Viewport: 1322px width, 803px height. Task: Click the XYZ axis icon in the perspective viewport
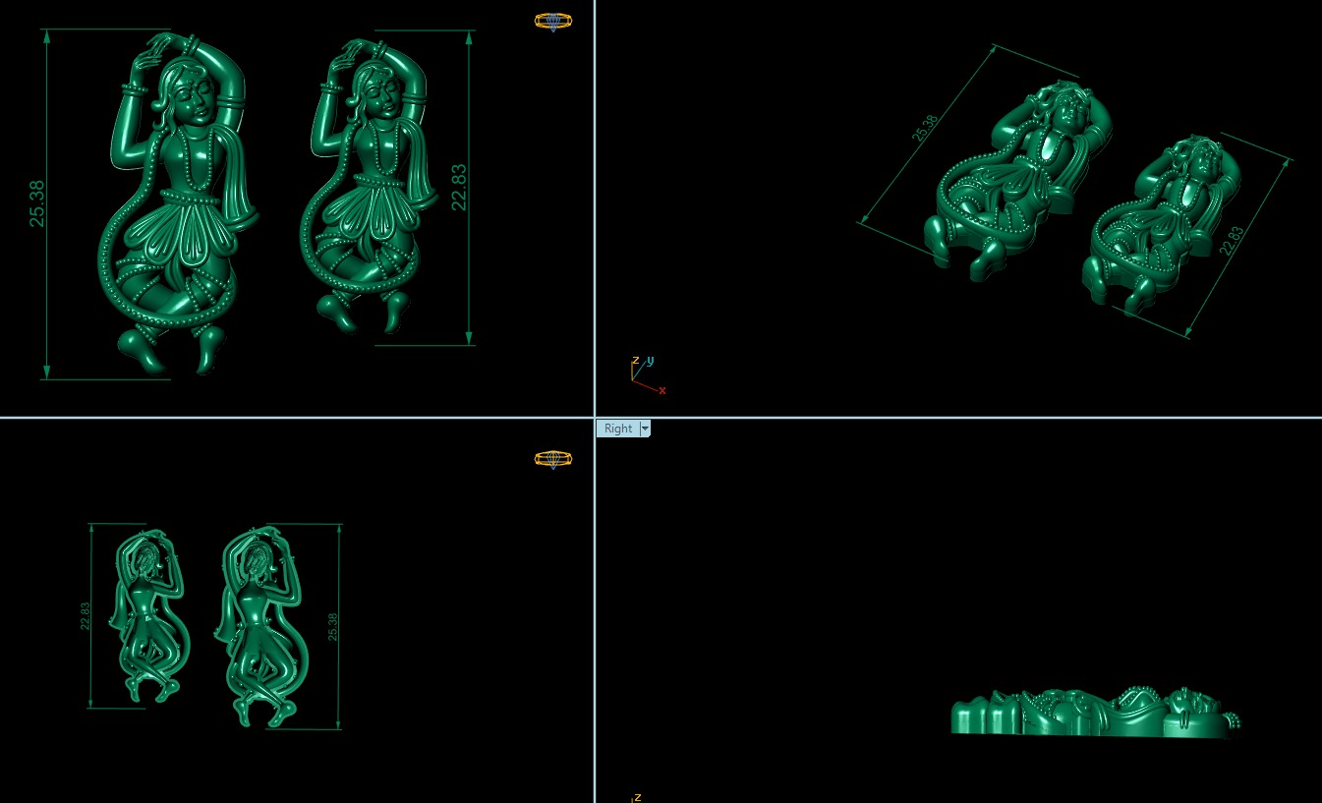click(x=648, y=374)
